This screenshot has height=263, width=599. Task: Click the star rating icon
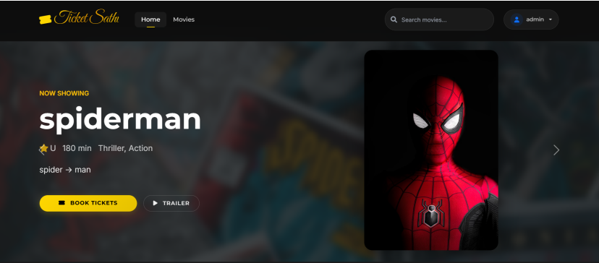[x=44, y=148]
